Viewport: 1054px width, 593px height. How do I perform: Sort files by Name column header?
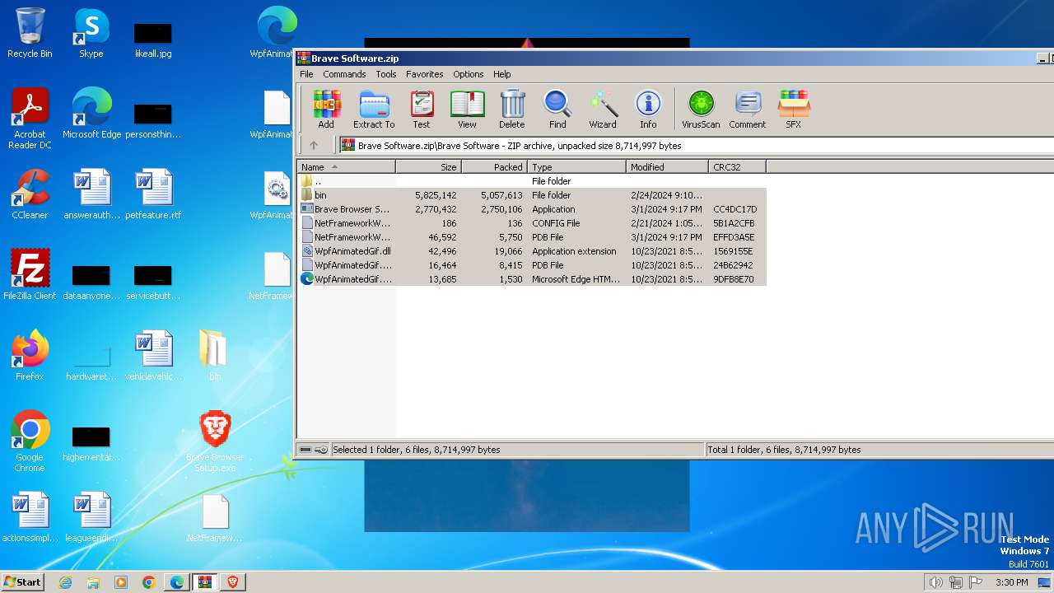click(346, 166)
